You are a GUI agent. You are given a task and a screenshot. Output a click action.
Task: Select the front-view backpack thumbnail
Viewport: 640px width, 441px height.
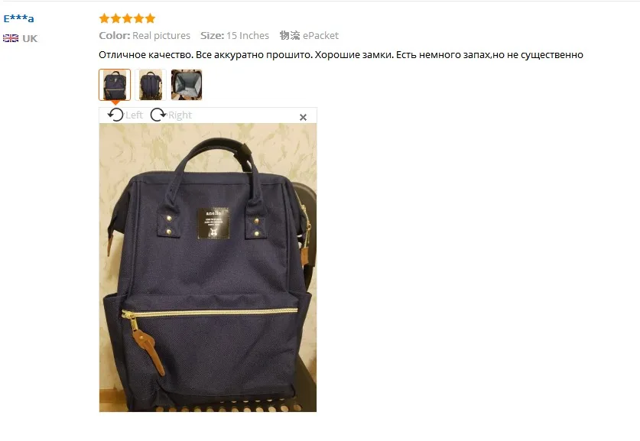pos(115,85)
